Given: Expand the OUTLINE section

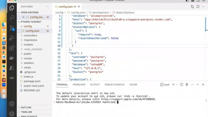Looking at the screenshot, I should click(26, 108).
